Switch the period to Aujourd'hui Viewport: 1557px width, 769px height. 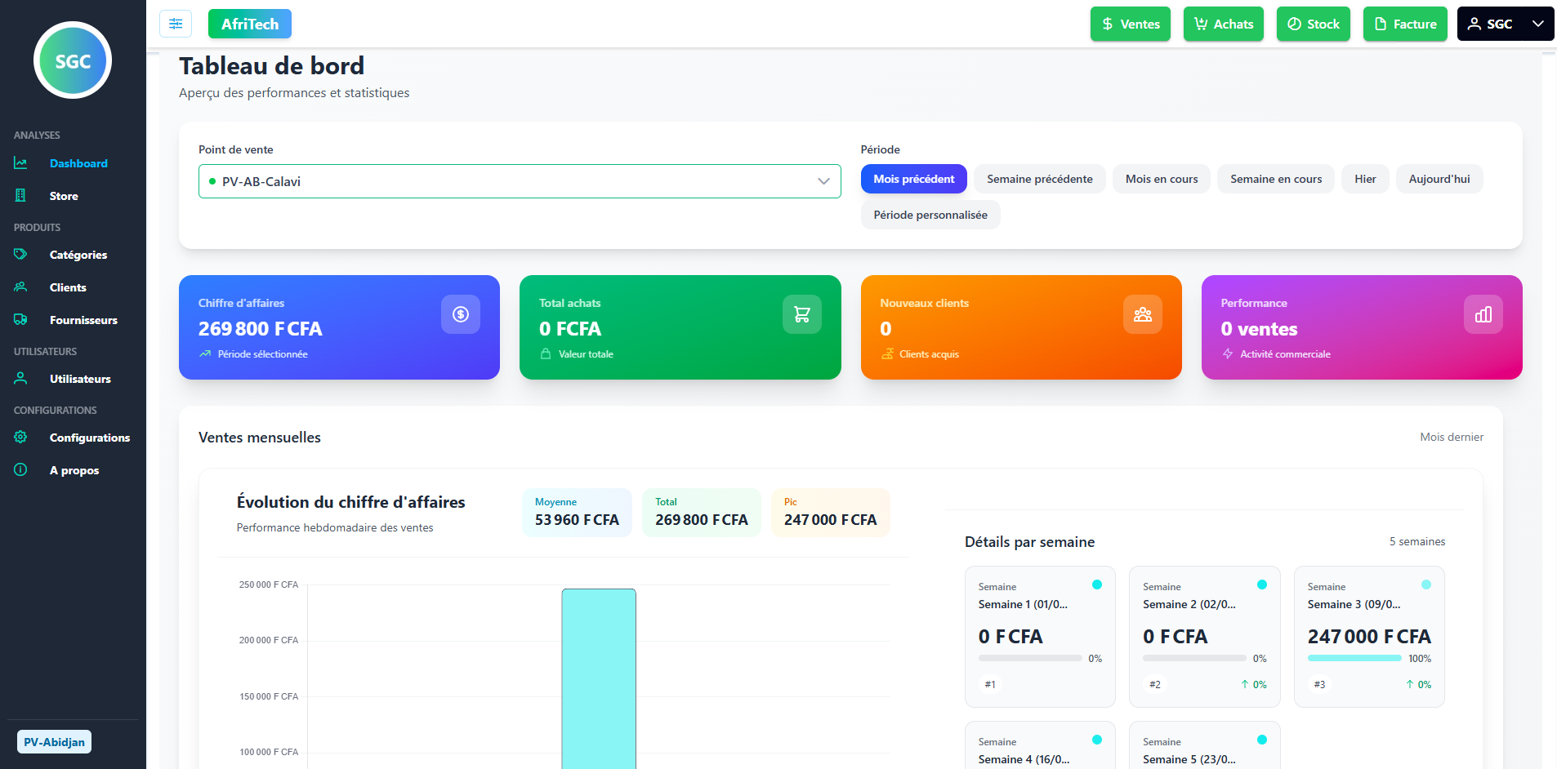(x=1439, y=179)
